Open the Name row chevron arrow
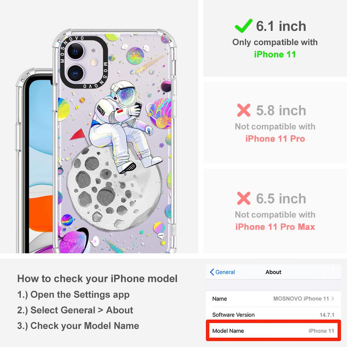This screenshot has height=347, width=347. (x=333, y=298)
